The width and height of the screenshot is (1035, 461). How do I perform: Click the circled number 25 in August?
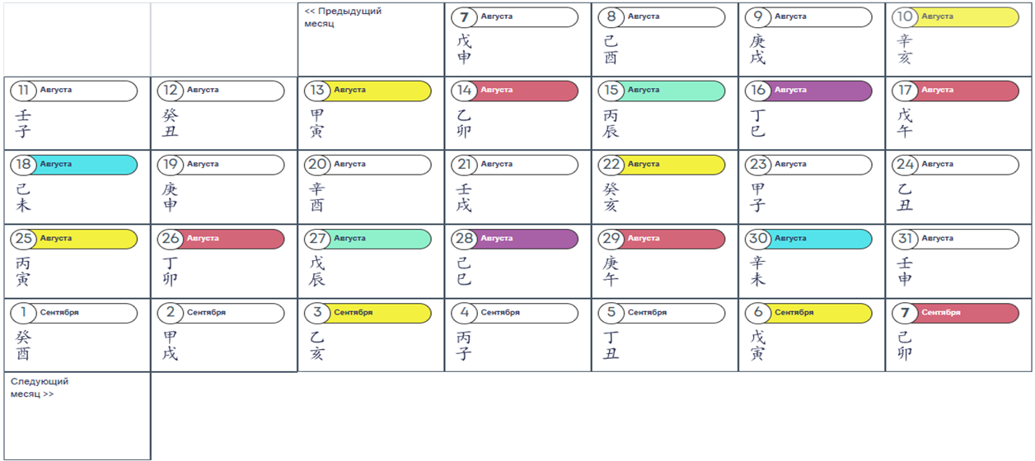coord(23,240)
